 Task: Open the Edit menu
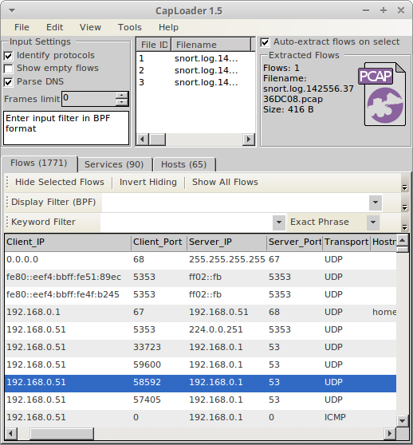point(54,27)
